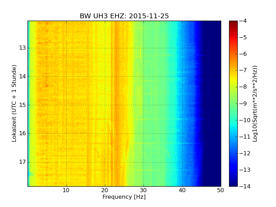
Task: Click the colorbar tick label '−8'
Action: point(243,87)
